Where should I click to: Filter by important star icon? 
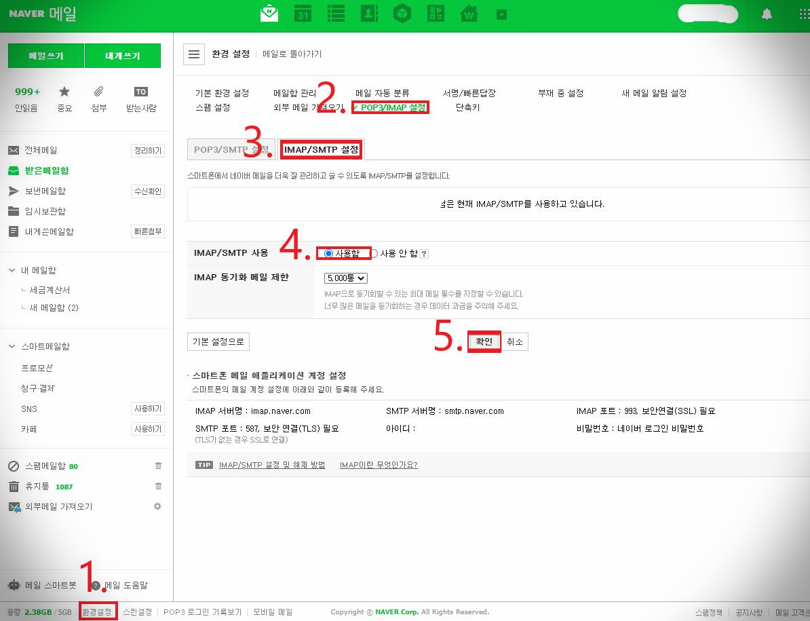point(64,92)
